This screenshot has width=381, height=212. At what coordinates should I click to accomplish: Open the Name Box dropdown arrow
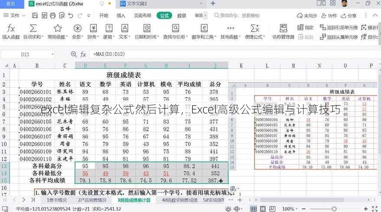tap(52, 55)
